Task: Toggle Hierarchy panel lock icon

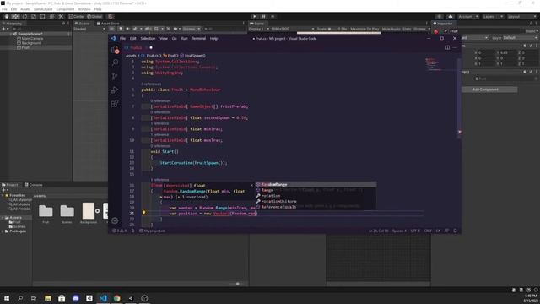Action: click(x=63, y=24)
